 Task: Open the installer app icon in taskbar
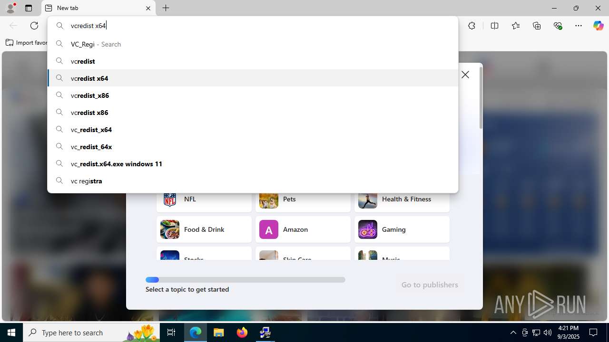265,332
